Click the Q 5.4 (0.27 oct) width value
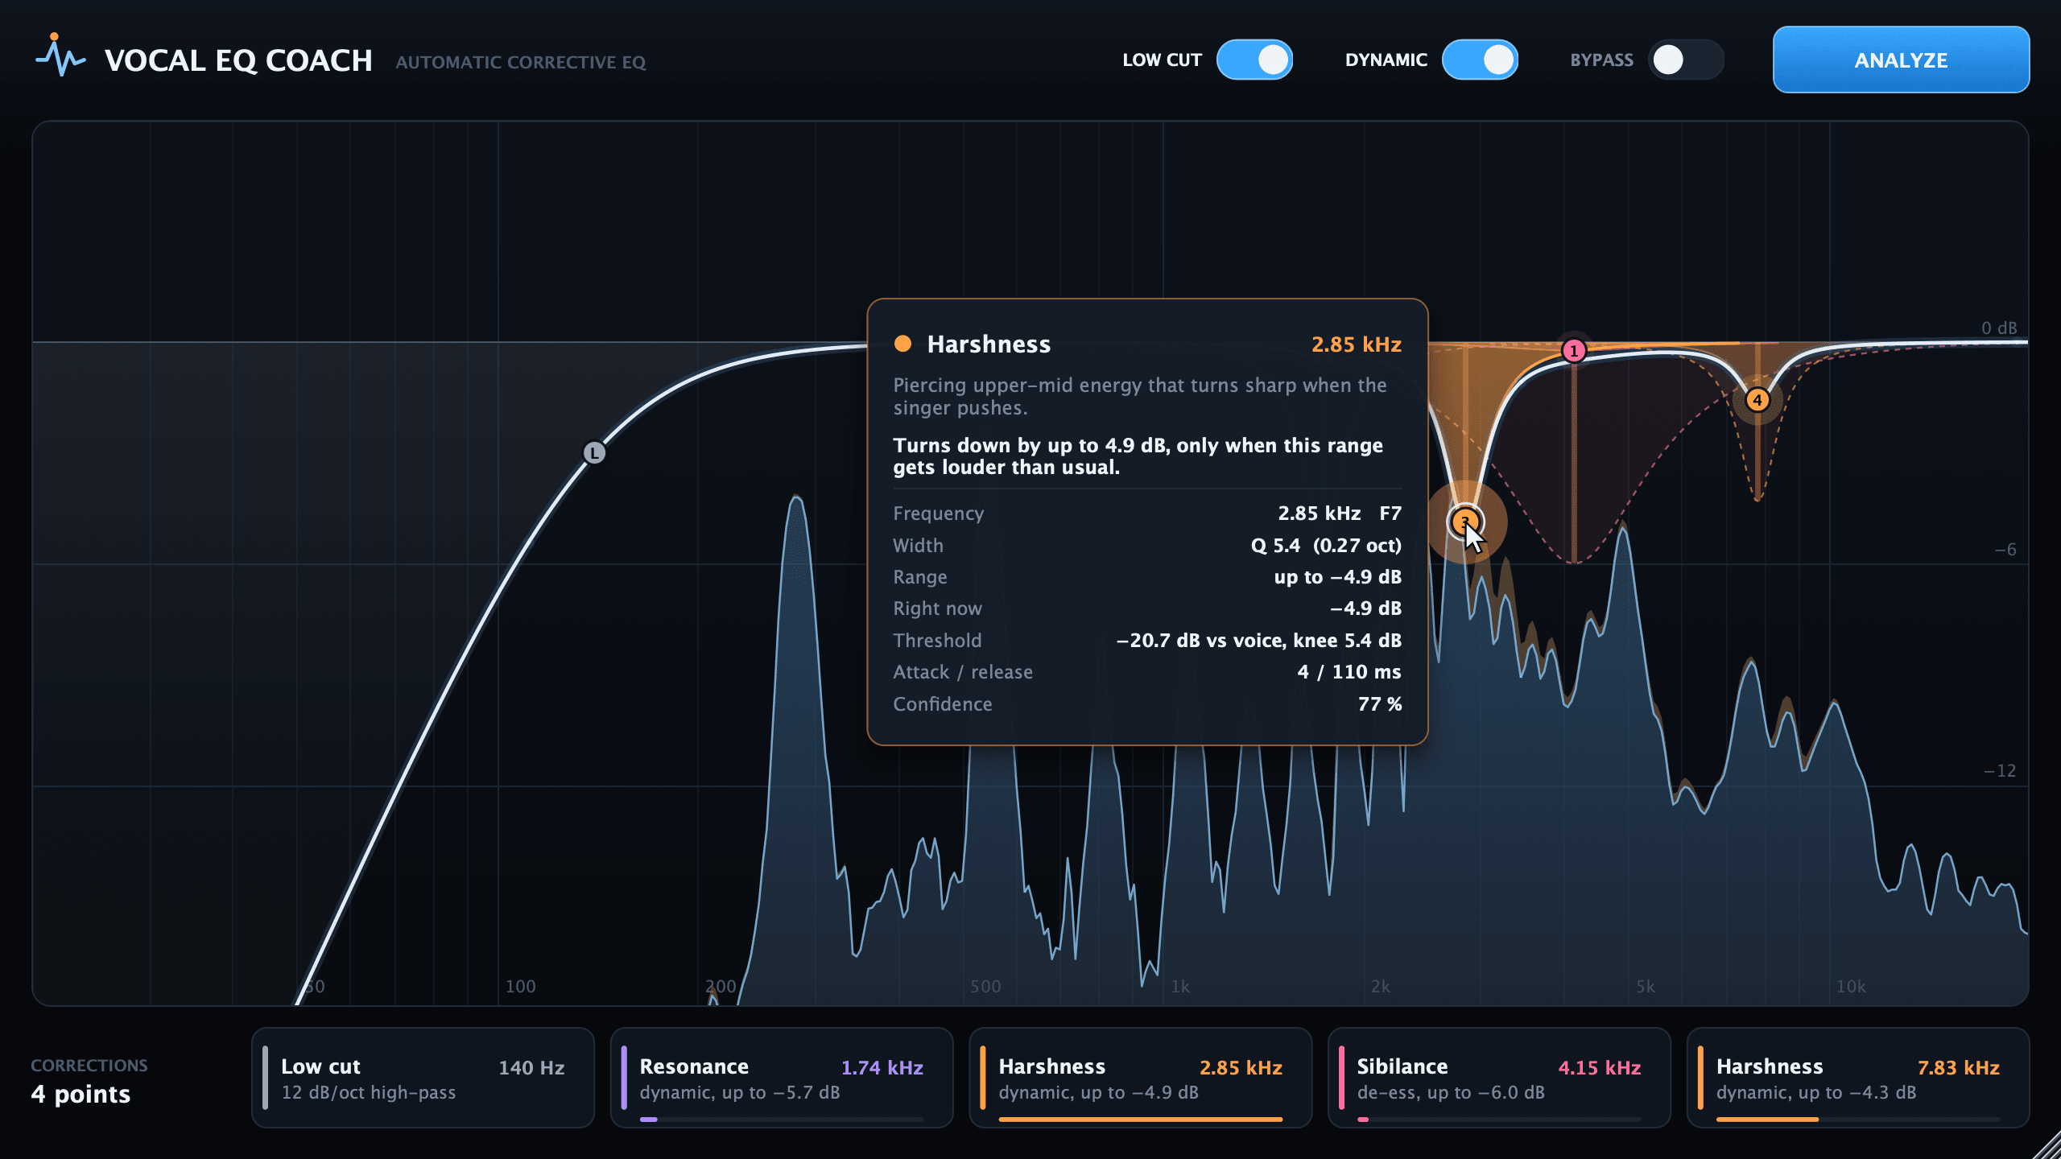The image size is (2061, 1159). click(1326, 546)
